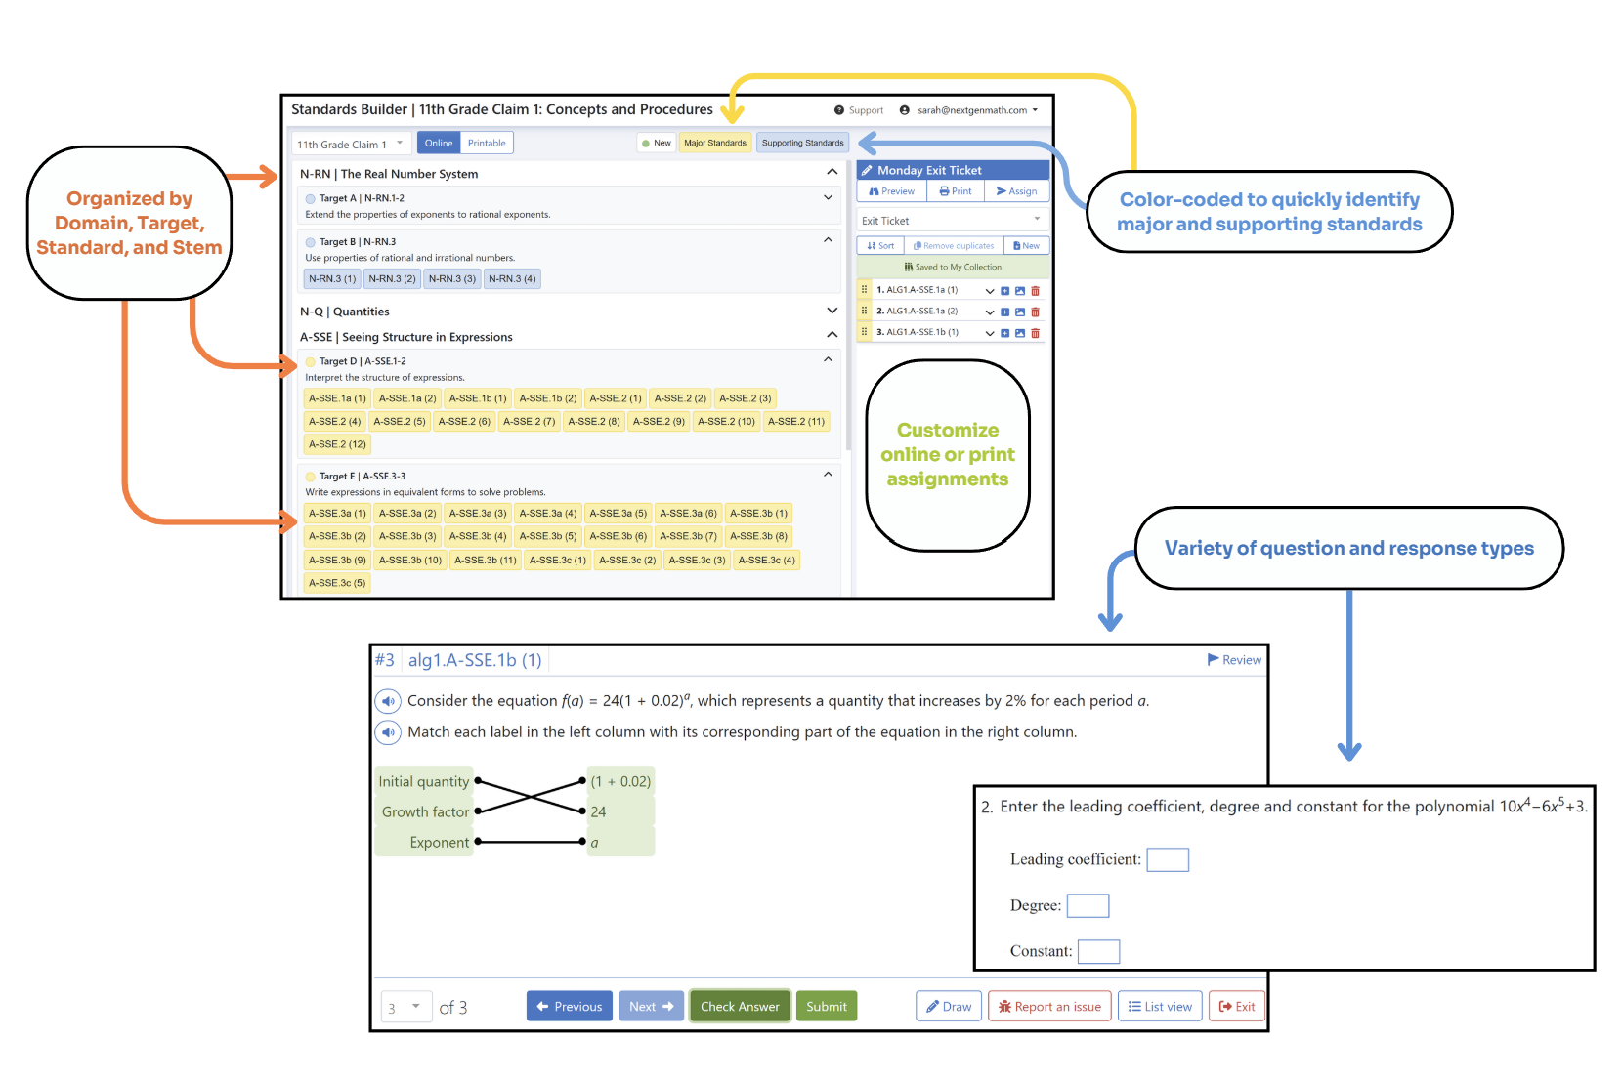Click the user avatar icon beside sarah@nextgenmath.com
This screenshot has width=1622, height=1082.
click(x=905, y=110)
